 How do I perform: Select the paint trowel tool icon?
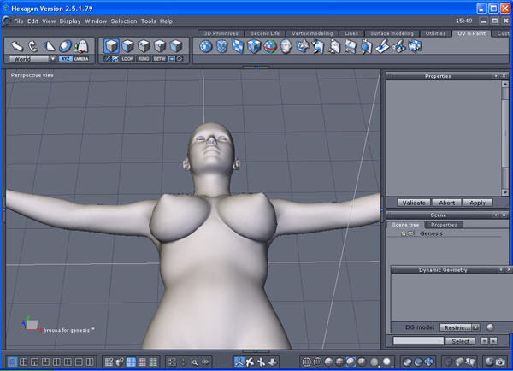coord(382,46)
